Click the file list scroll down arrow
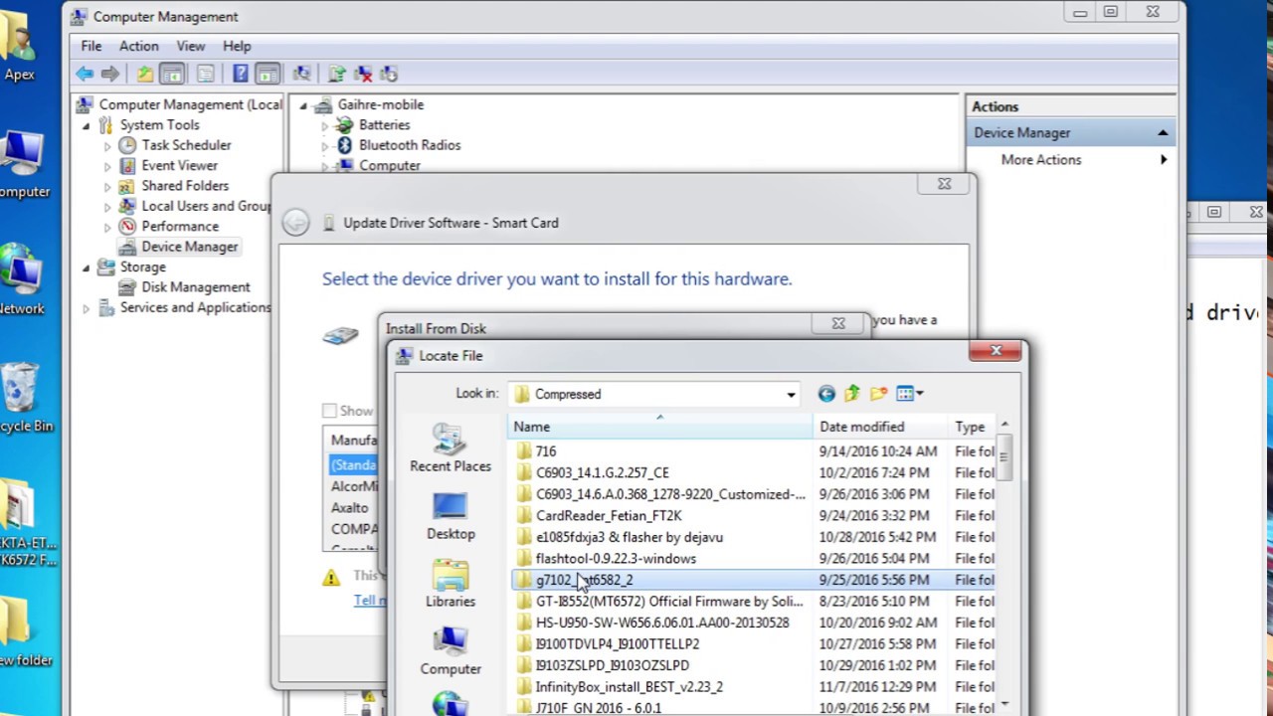This screenshot has height=716, width=1273. 1003,704
